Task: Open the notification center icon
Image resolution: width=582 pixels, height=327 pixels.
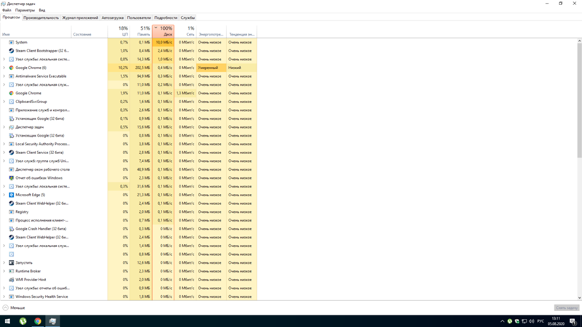Action: [x=573, y=321]
